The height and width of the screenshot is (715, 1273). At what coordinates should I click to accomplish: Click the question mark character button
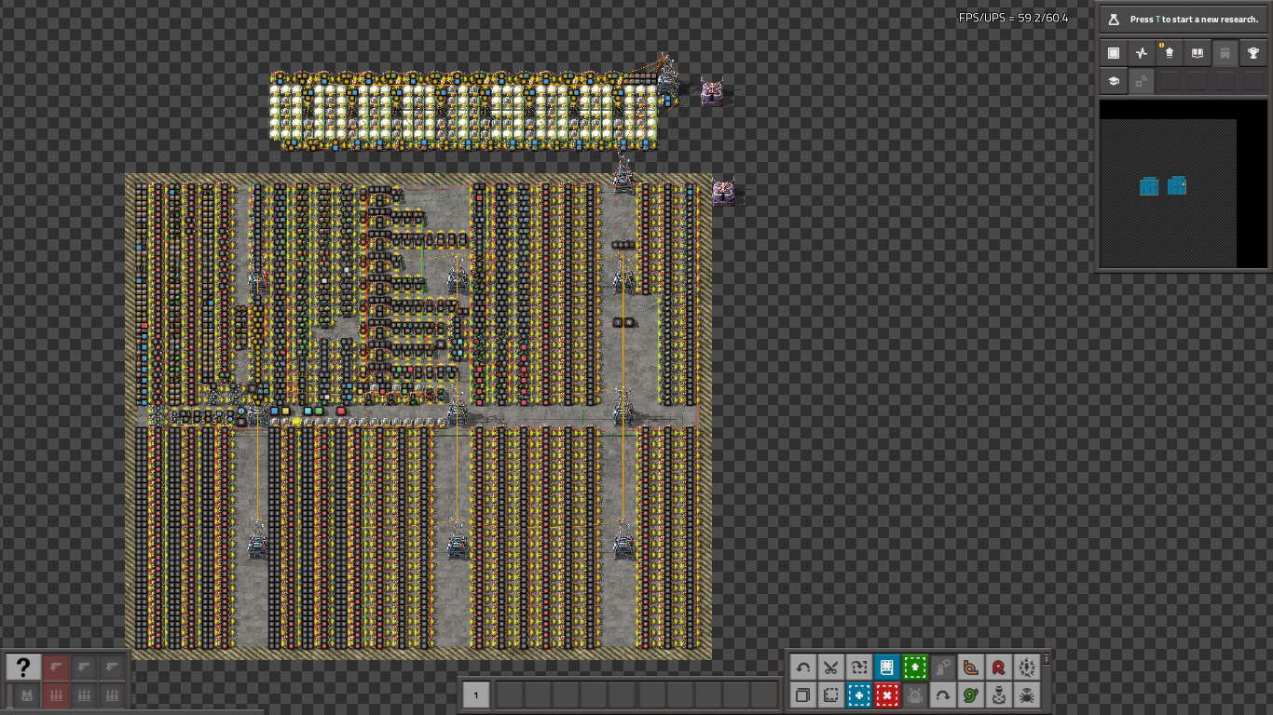point(23,667)
